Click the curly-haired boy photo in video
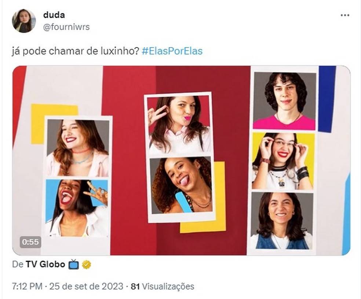 pyautogui.click(x=285, y=101)
